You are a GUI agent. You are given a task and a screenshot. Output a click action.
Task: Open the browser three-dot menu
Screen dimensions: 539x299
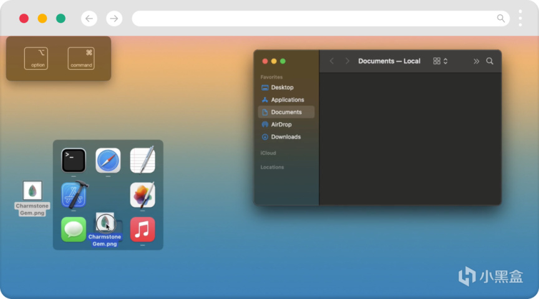520,18
